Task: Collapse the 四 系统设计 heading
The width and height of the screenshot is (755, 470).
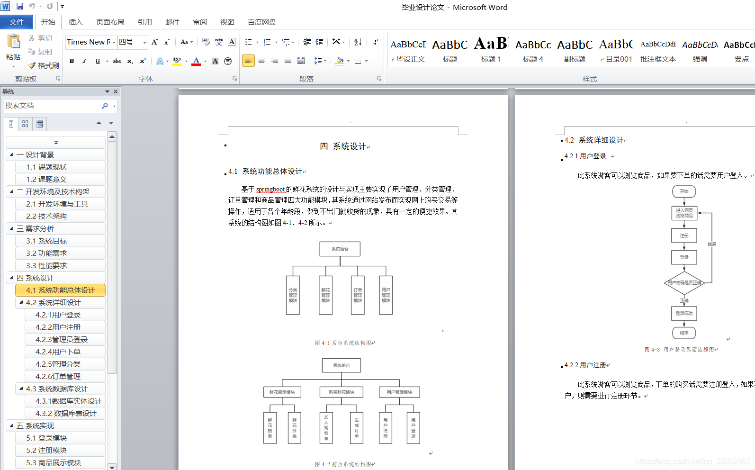Action: (x=12, y=278)
